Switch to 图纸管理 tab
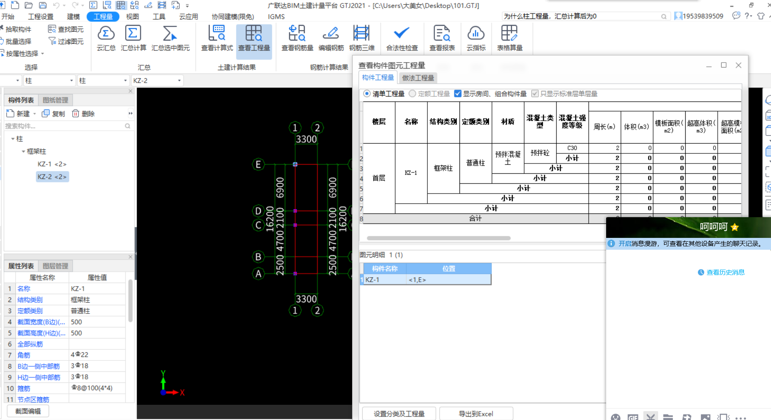 point(55,100)
